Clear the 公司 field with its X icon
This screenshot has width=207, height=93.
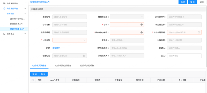pyautogui.click(x=142, y=24)
